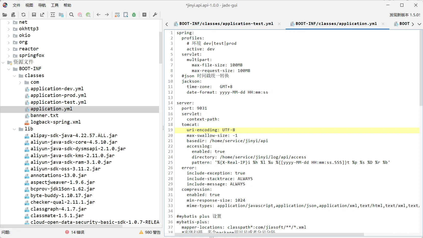
Task: Expand the okio package node
Action: click(9, 36)
